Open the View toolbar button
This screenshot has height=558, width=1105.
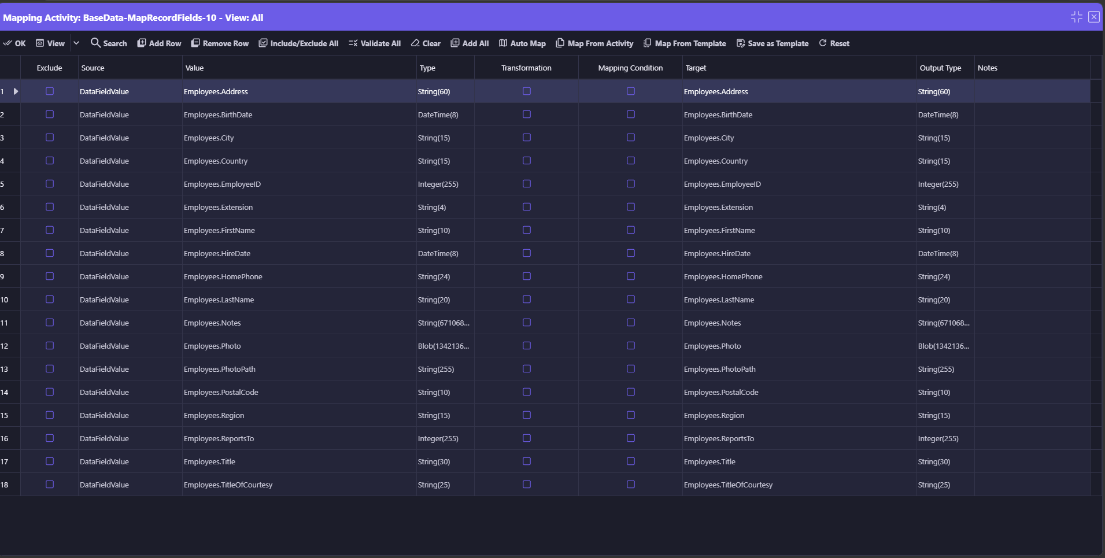pyautogui.click(x=50, y=43)
